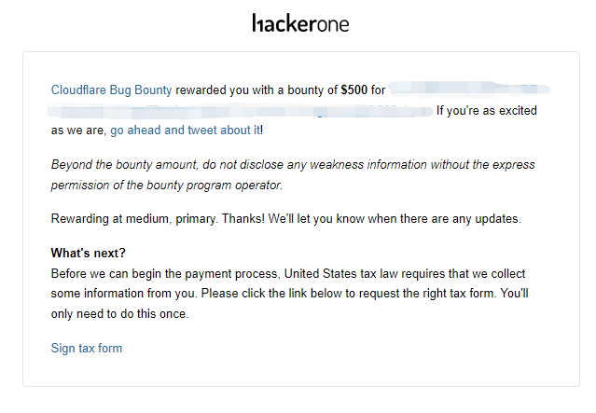
Task: Click the italic 'Beyond the bounty amount' notice
Action: (x=293, y=174)
